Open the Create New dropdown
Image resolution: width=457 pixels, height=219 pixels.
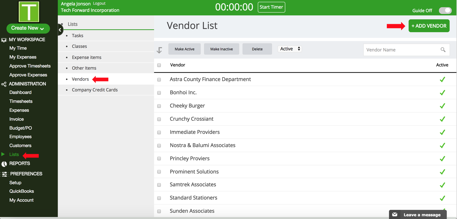click(28, 28)
